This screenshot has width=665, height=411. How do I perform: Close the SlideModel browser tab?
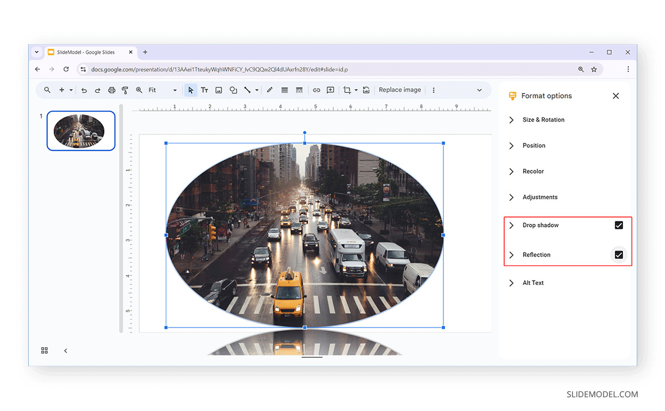(x=131, y=52)
